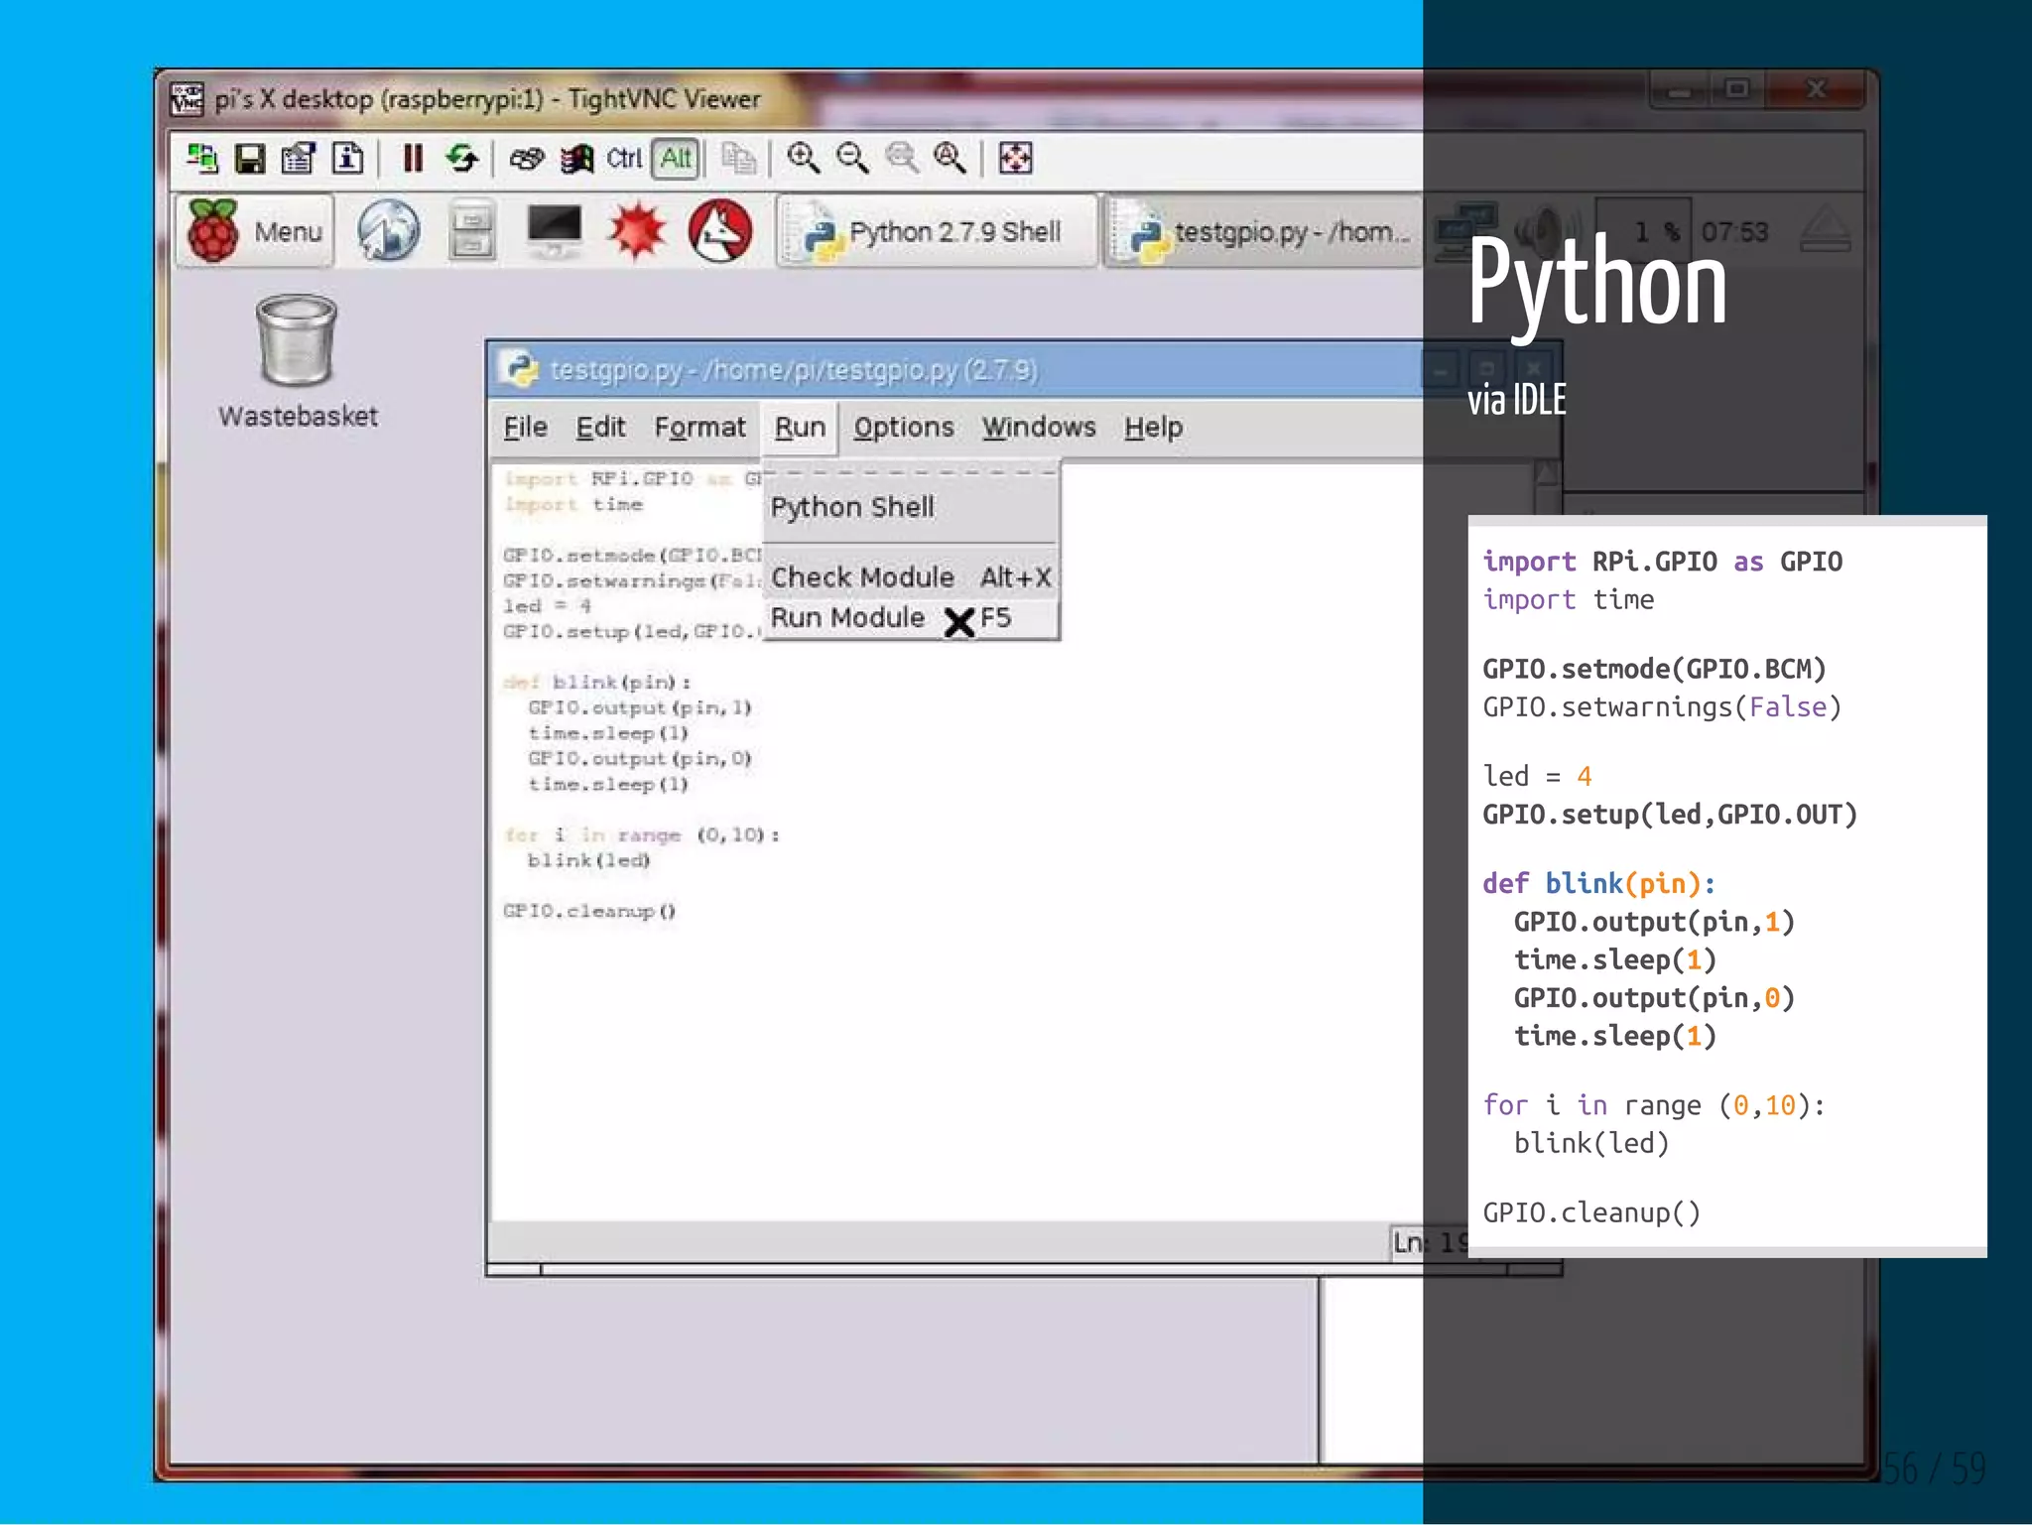Click the Zoom in magnifier icon
Image resolution: width=2032 pixels, height=1525 pixels.
[x=803, y=158]
